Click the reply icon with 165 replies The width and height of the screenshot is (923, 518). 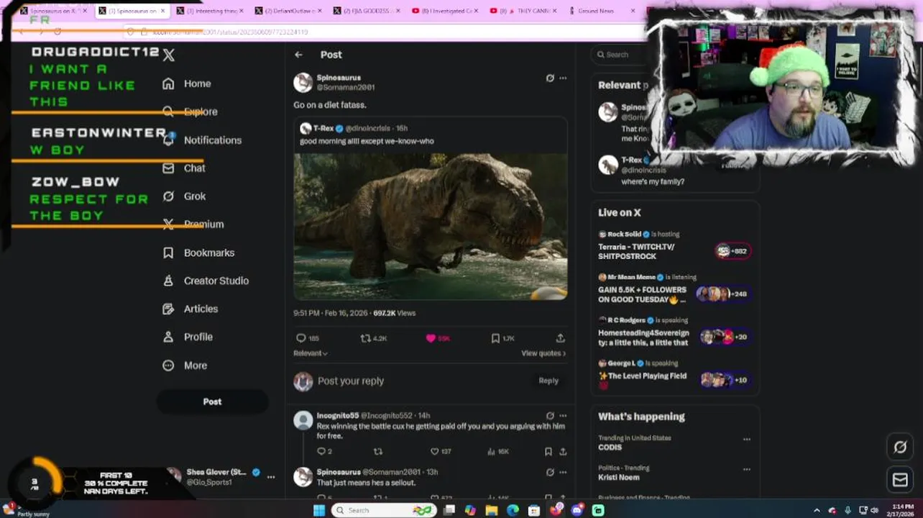tap(308, 338)
